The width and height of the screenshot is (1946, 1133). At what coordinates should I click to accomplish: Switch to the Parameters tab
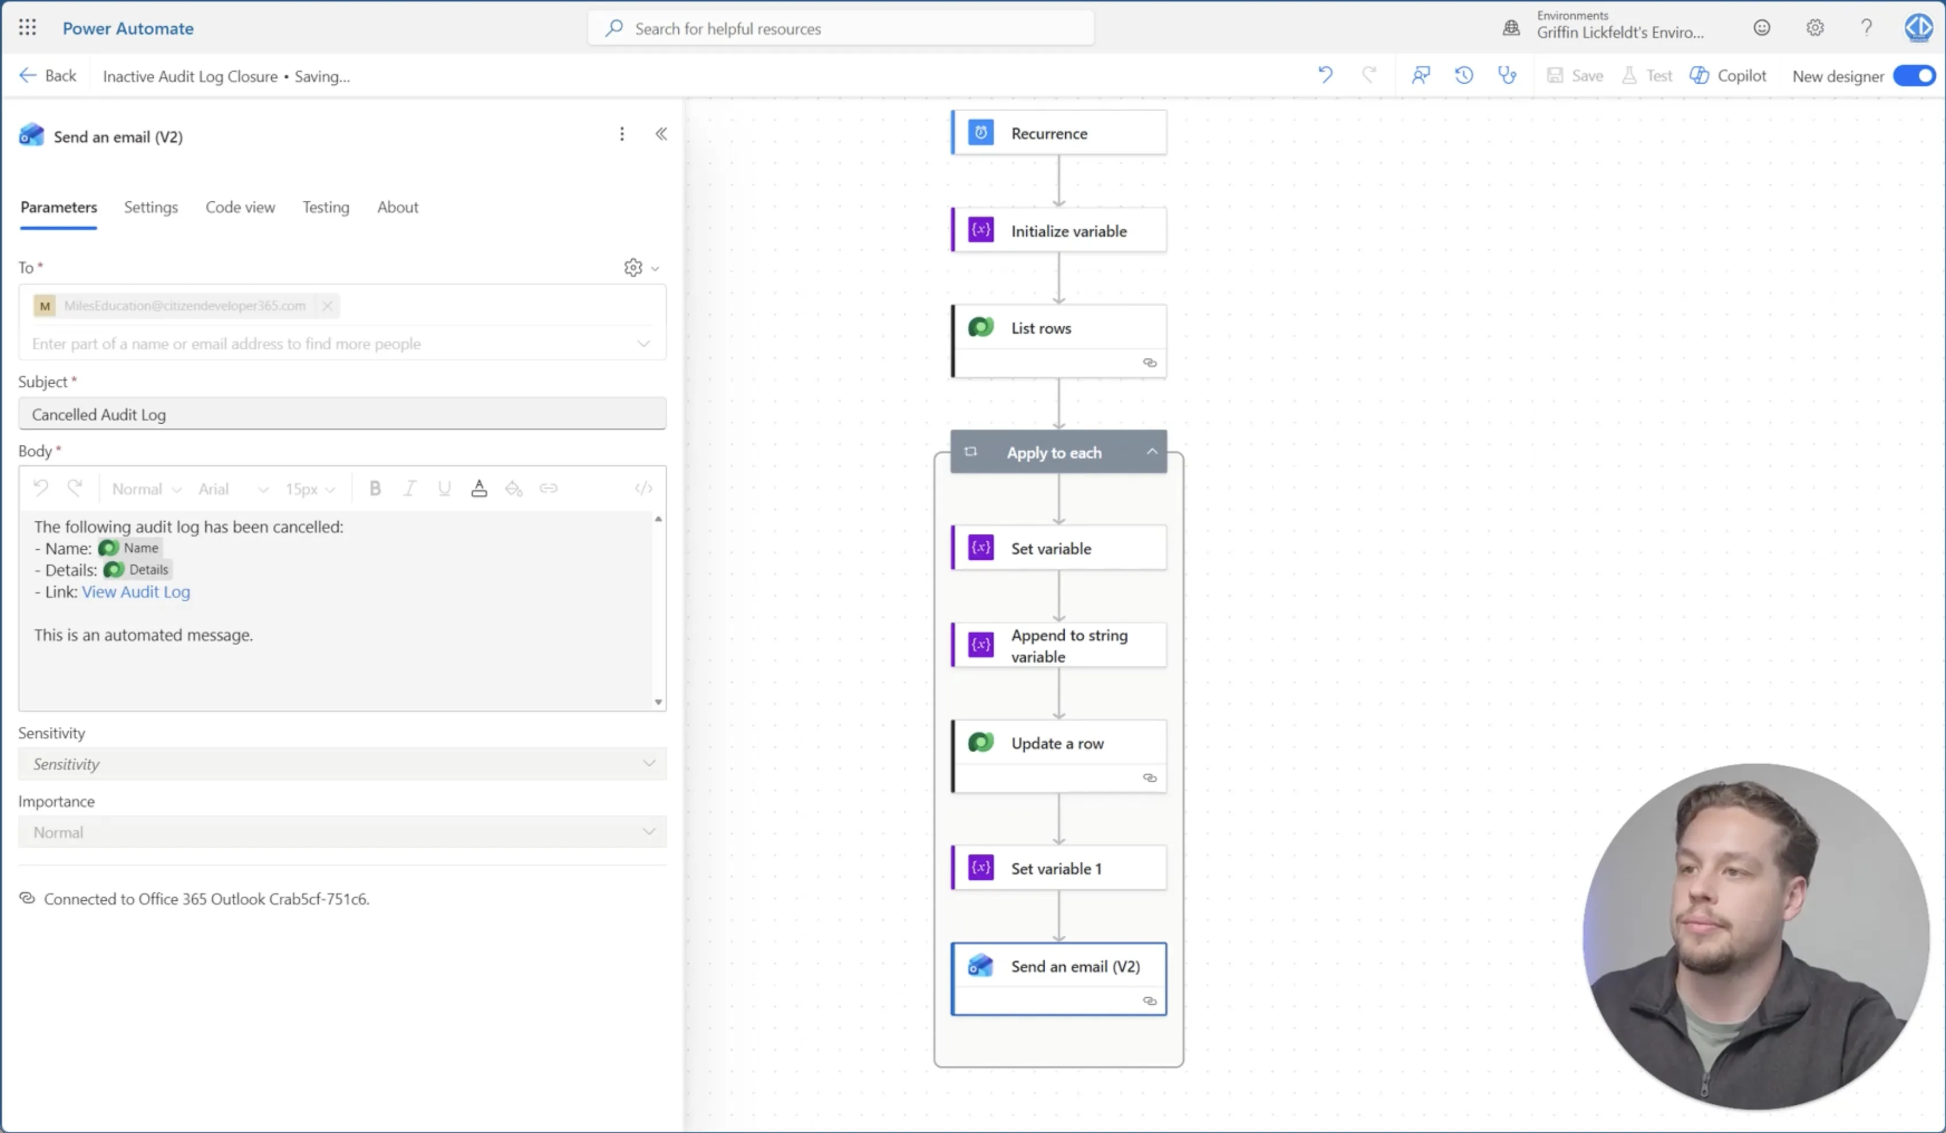coord(58,207)
